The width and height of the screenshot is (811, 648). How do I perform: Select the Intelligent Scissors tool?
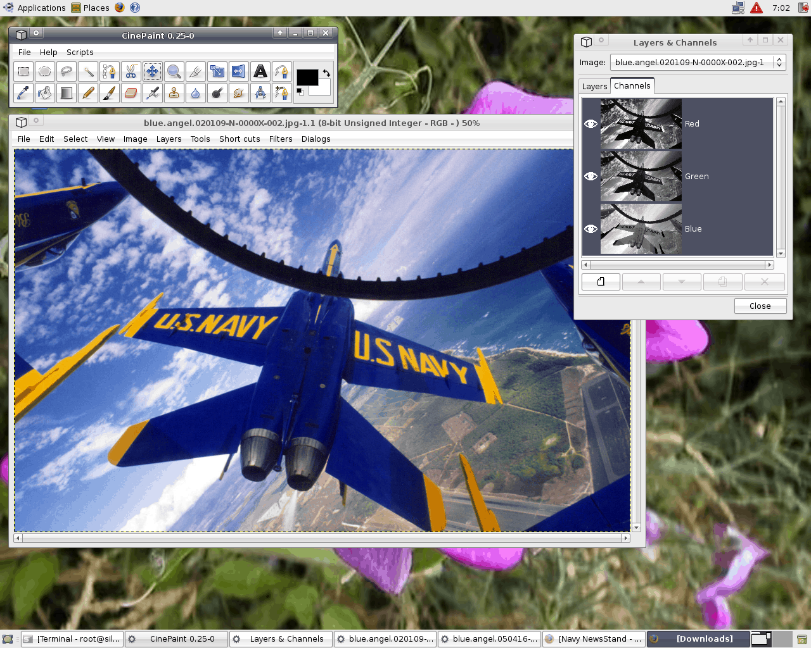coord(131,72)
